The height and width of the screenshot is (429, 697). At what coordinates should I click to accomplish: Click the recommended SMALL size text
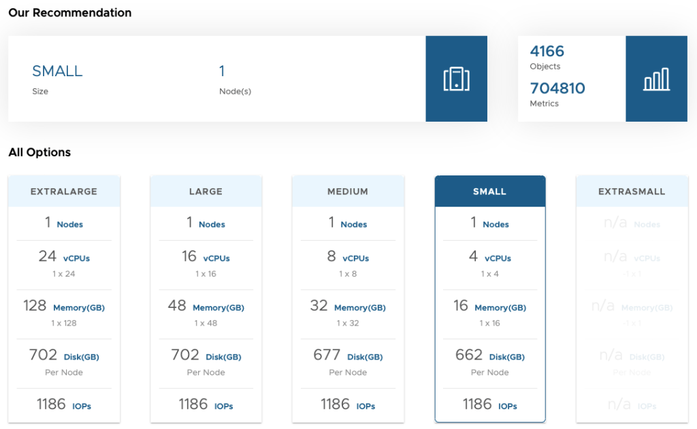(x=57, y=71)
